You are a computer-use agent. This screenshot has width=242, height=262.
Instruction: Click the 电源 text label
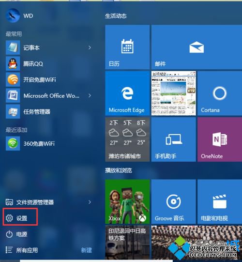(22, 234)
